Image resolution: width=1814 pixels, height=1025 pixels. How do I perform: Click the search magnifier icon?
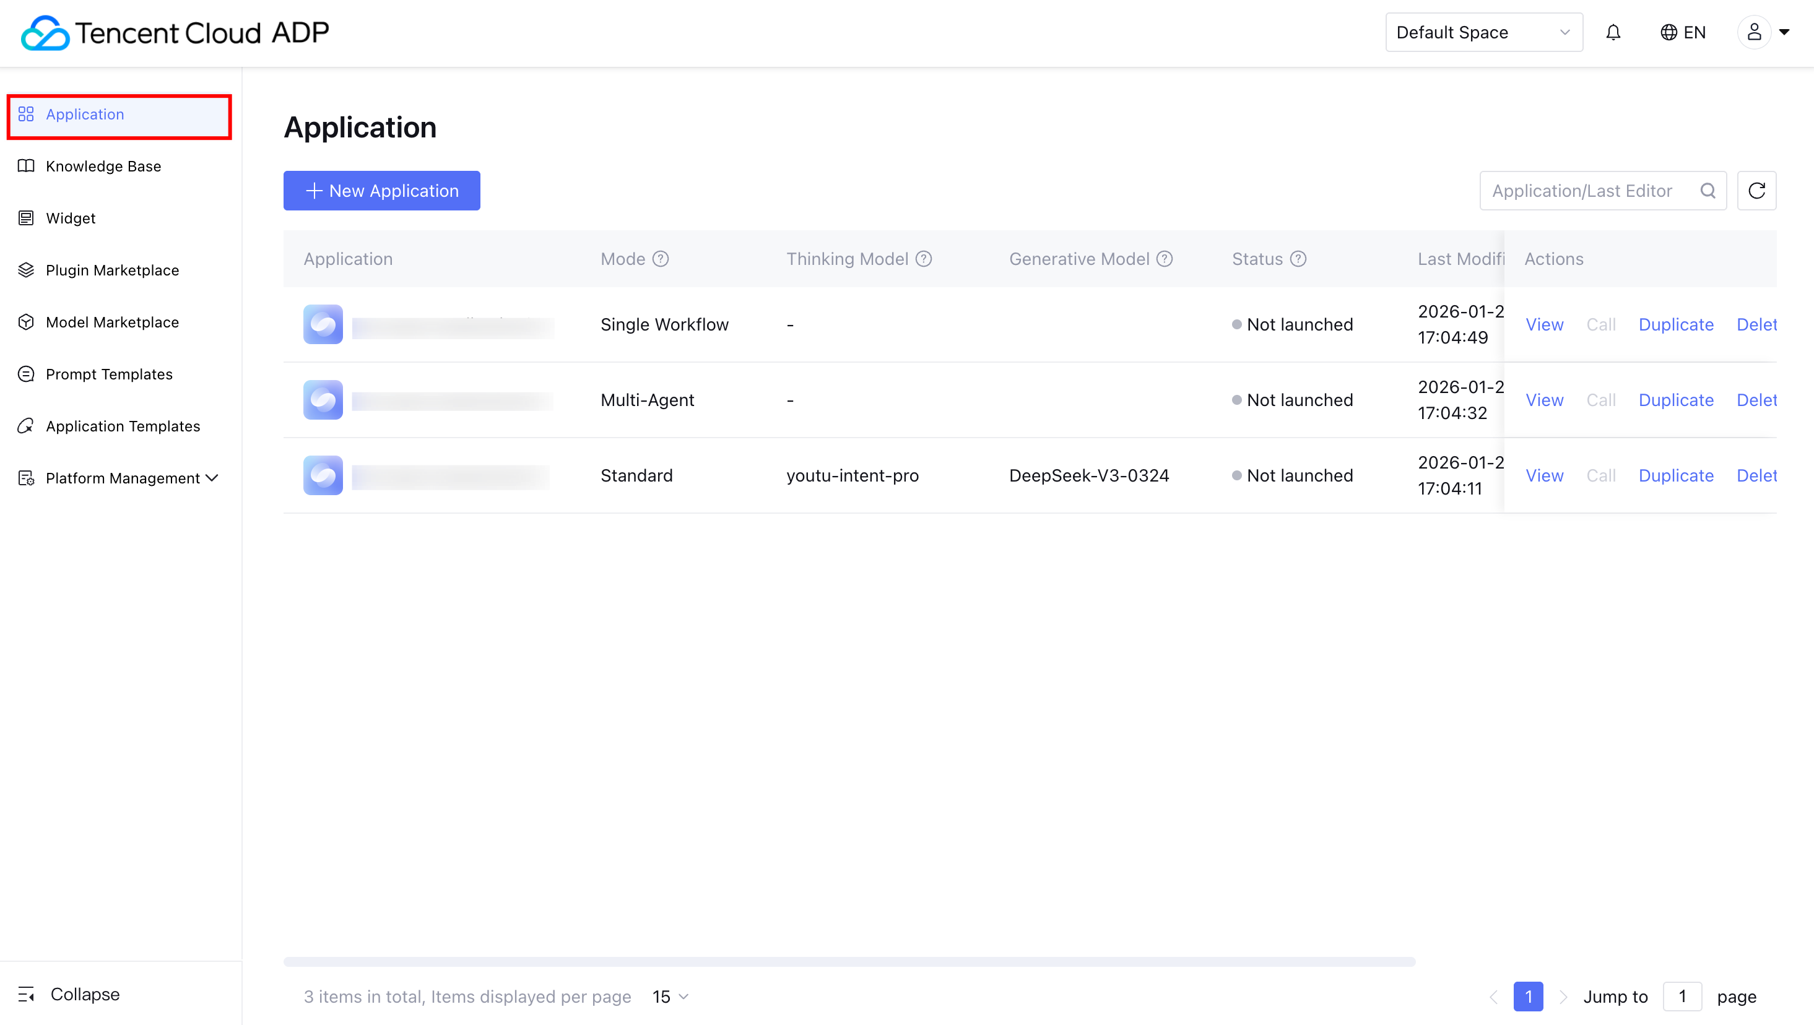point(1708,191)
